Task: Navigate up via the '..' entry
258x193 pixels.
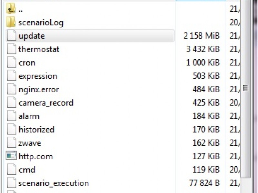Action: pos(21,9)
